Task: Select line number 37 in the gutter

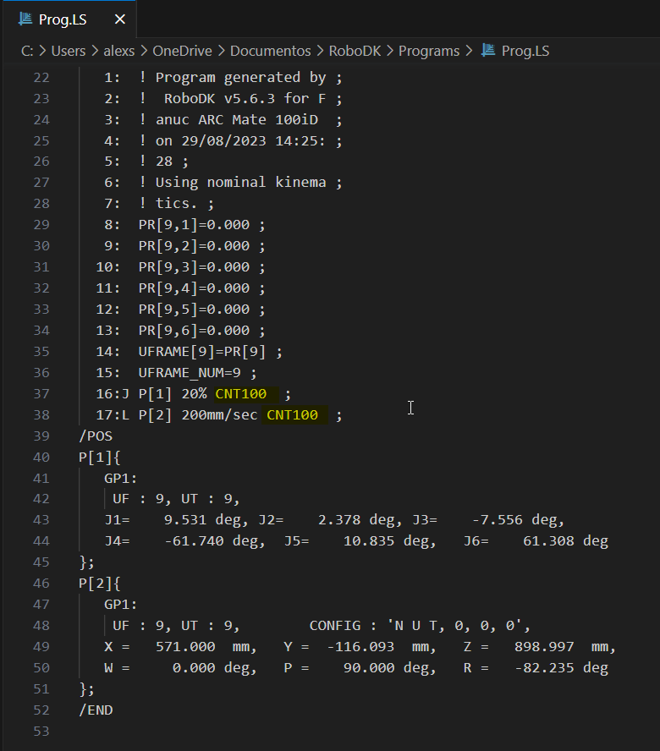Action: (41, 393)
